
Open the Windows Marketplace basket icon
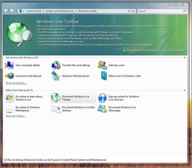coord(10,109)
